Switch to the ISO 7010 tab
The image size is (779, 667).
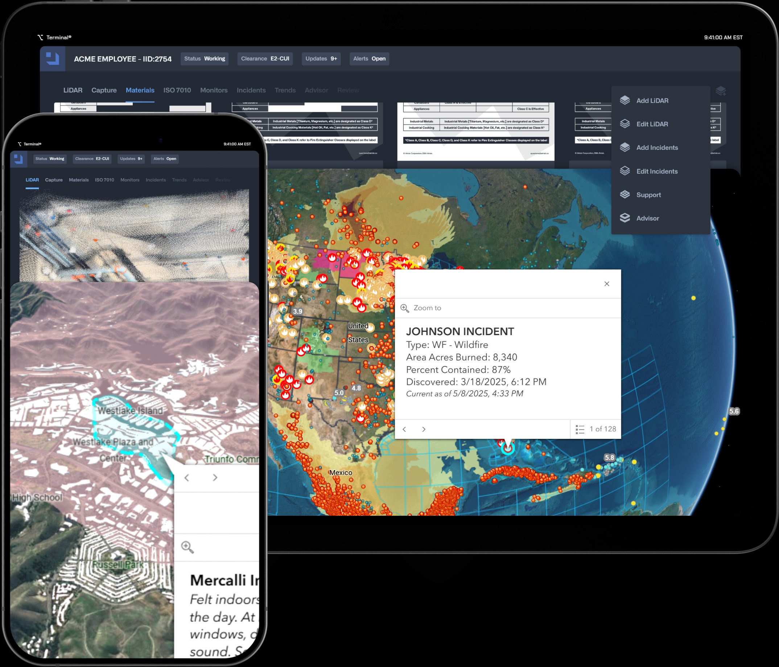tap(177, 90)
